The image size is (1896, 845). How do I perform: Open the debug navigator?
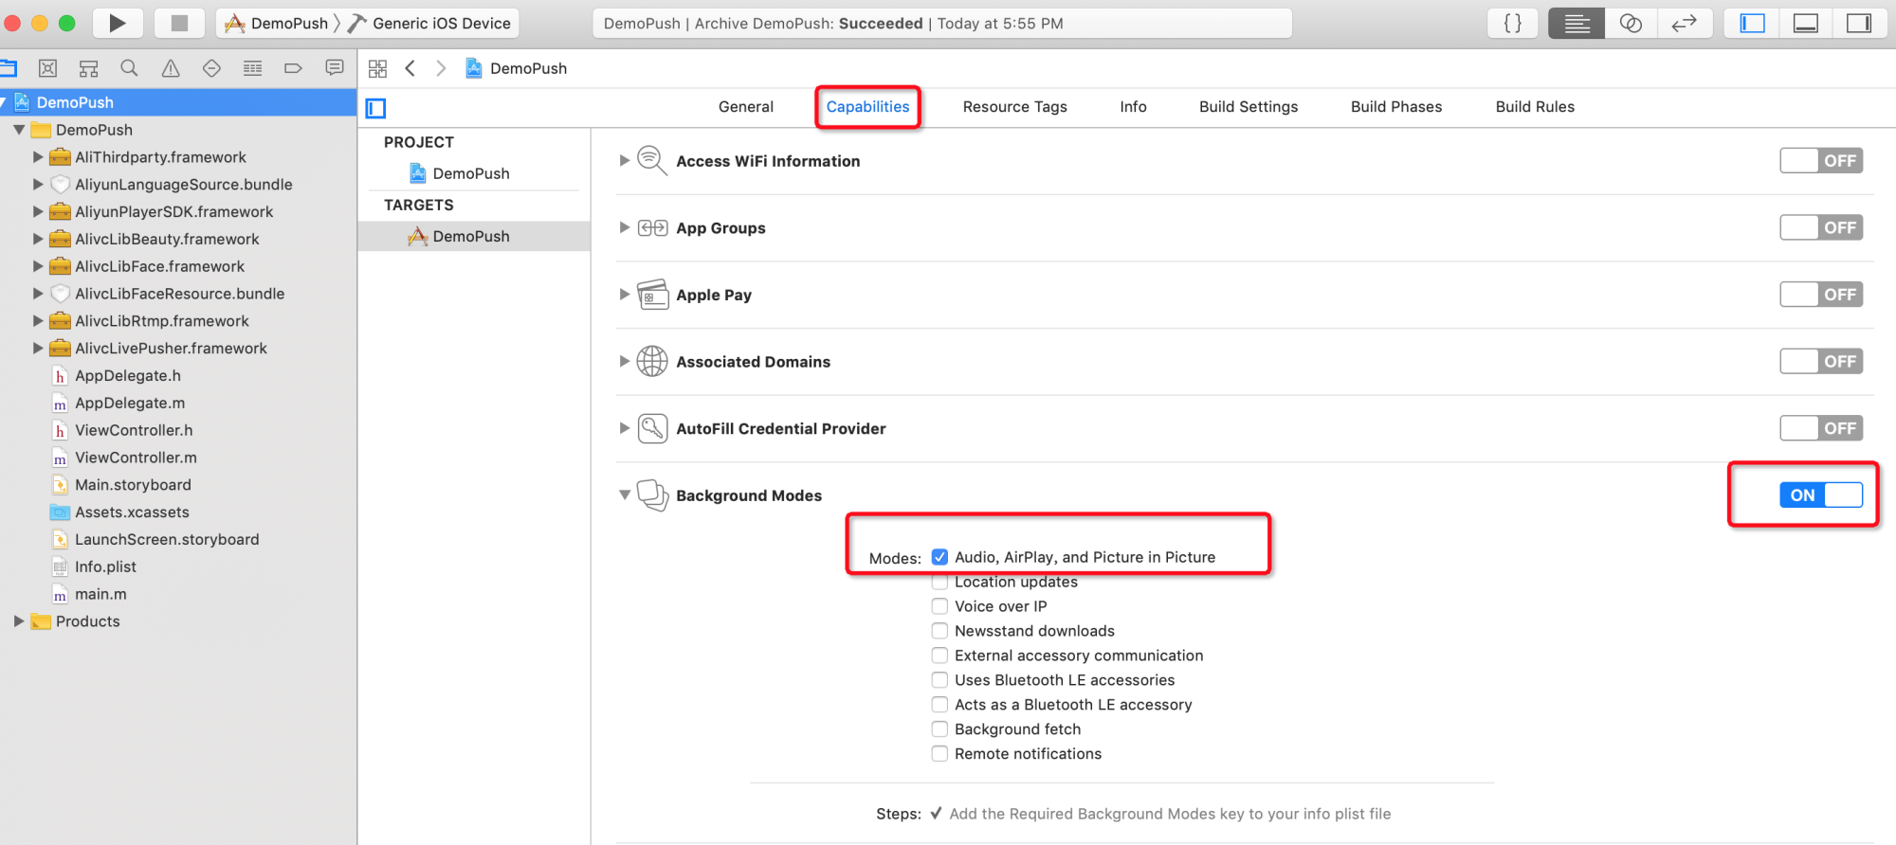pyautogui.click(x=252, y=68)
